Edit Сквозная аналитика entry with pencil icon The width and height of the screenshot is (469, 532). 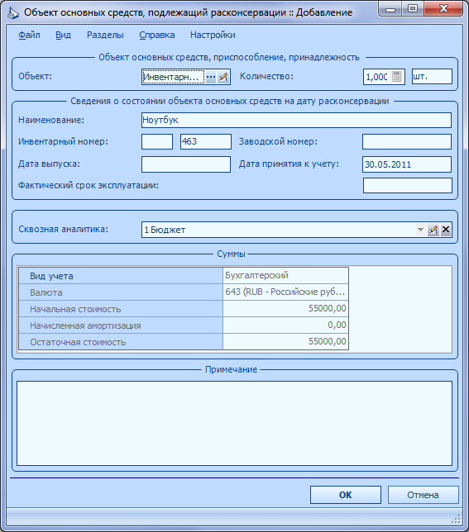(433, 230)
